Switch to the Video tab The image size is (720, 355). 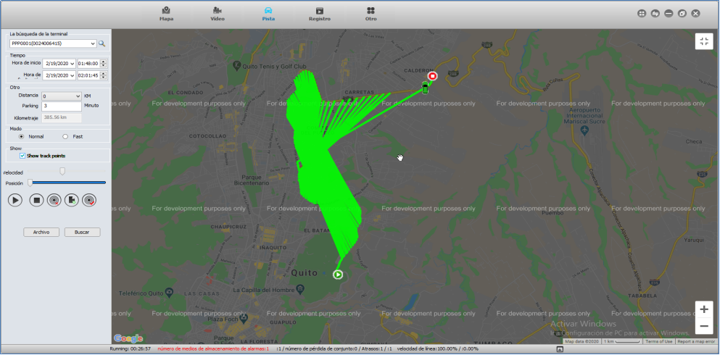pos(218,14)
